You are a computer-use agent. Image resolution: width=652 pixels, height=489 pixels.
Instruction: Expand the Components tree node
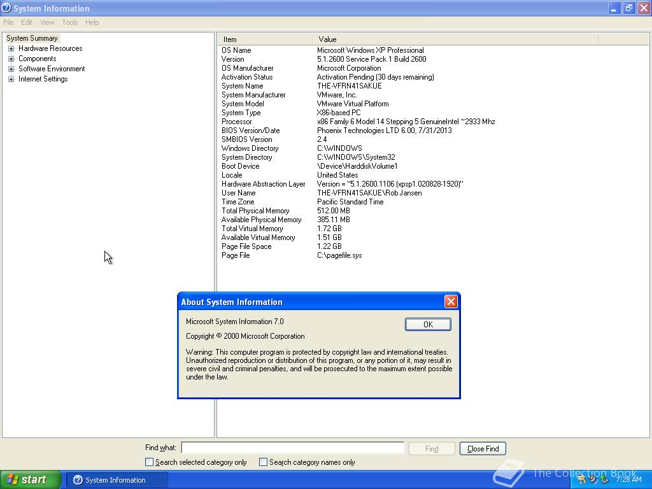(x=11, y=59)
